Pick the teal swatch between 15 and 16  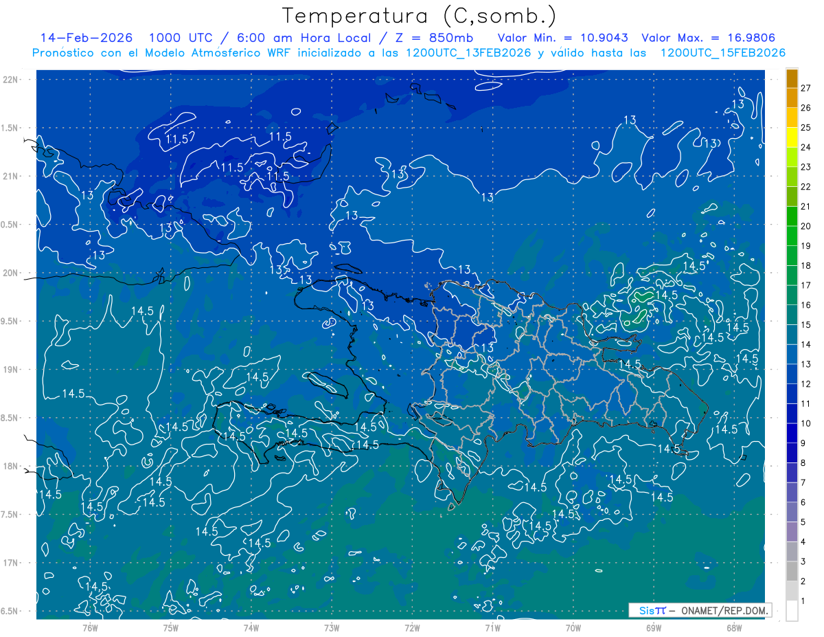click(x=792, y=315)
